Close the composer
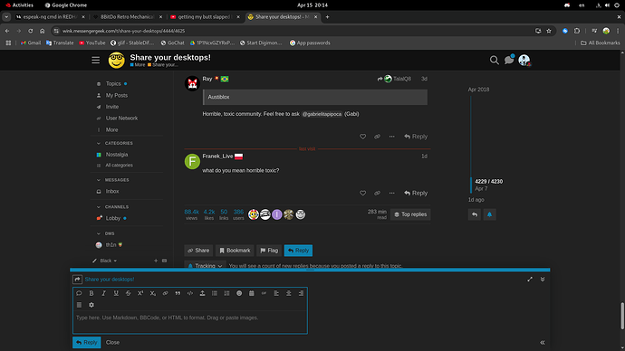This screenshot has width=625, height=351. 112,342
